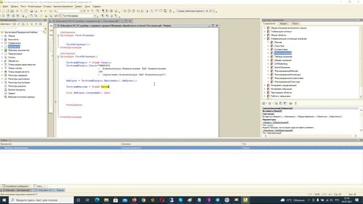This screenshot has width=363, height=204.
Task: Select the Табло - 1 bottom tab
Action: (x=39, y=186)
